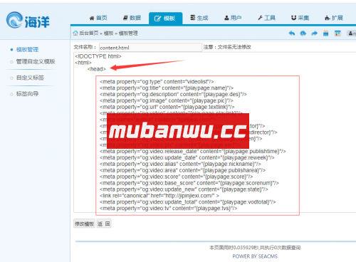Viewport: 356px width, 262px height.
Task: Click the house icon in the breadcrumb
Action: [75, 33]
